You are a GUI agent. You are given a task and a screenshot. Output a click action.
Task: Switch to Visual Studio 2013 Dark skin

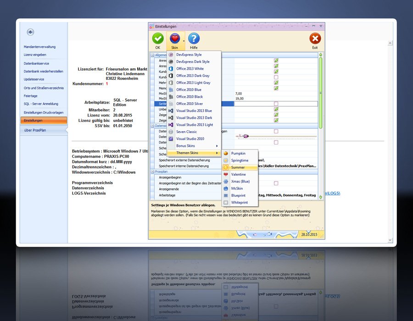[x=194, y=118]
